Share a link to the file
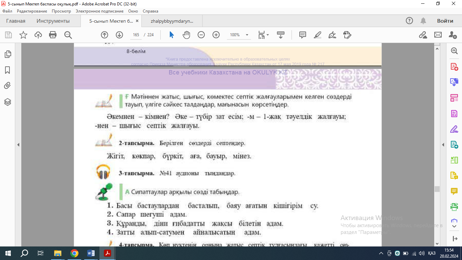The image size is (462, 260). tap(423, 35)
